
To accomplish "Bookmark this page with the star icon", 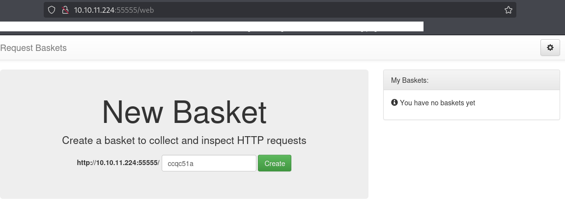I will [508, 10].
